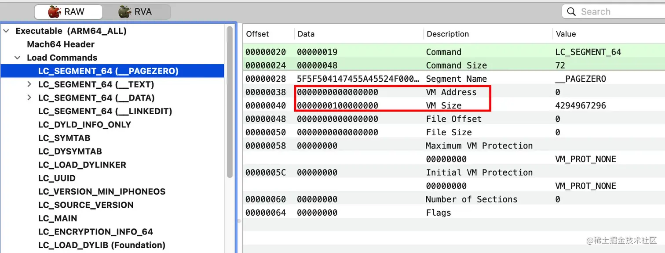Select the File Offset row description
The height and width of the screenshot is (253, 665).
[x=454, y=119]
